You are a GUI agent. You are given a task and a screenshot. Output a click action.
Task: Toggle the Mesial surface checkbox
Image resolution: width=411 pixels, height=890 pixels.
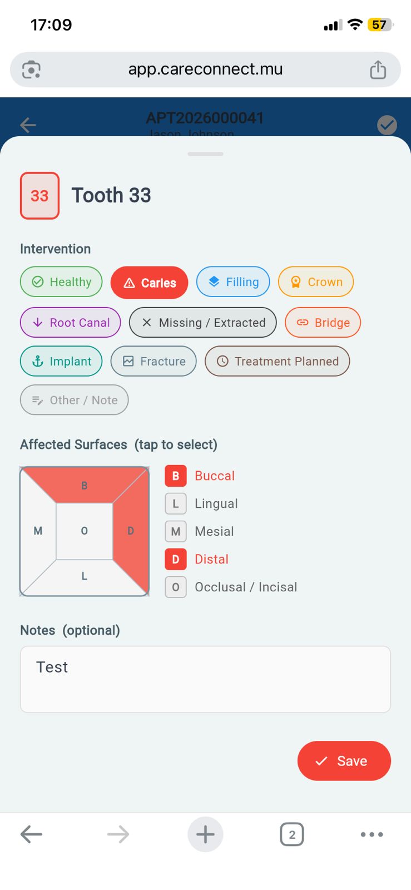coord(176,532)
